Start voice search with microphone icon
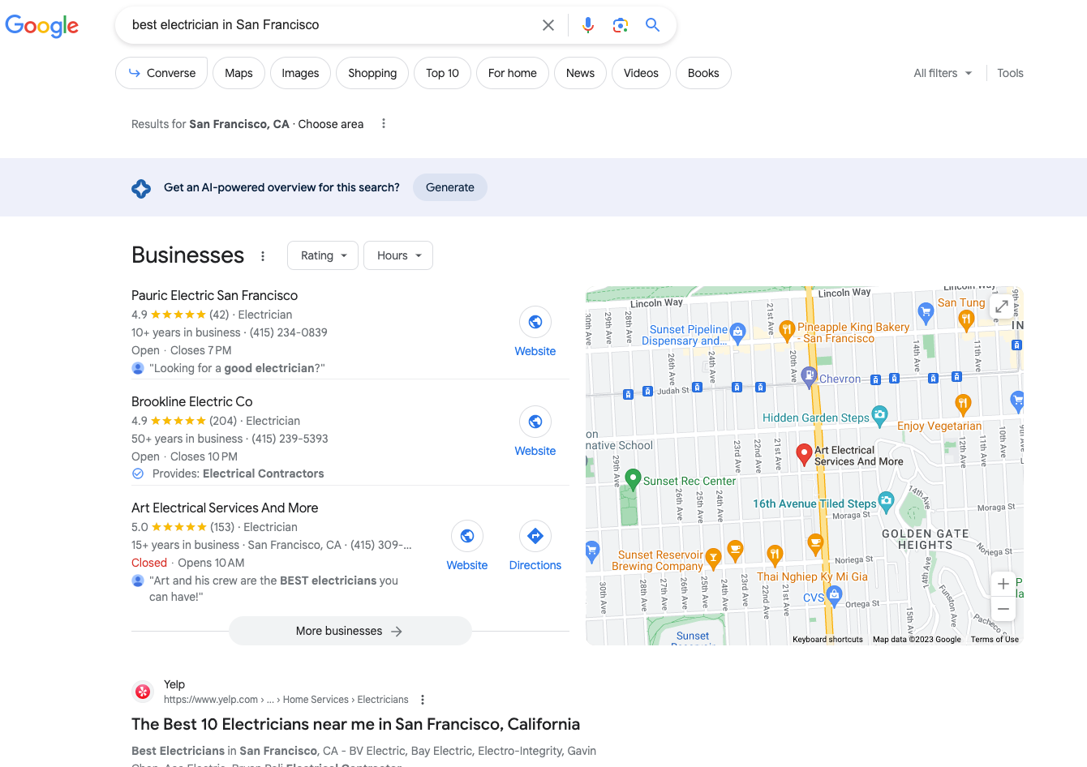Image resolution: width=1087 pixels, height=767 pixels. click(588, 25)
